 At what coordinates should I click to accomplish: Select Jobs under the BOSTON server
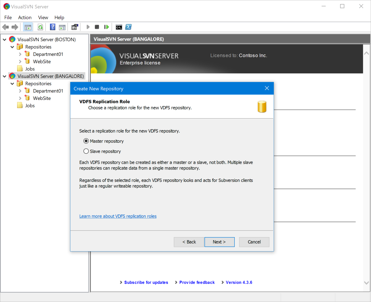pyautogui.click(x=30, y=69)
